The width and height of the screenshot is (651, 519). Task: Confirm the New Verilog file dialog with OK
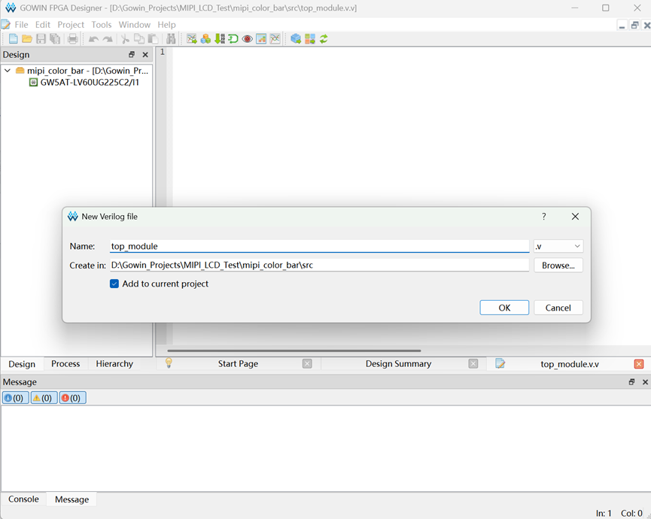pos(504,308)
